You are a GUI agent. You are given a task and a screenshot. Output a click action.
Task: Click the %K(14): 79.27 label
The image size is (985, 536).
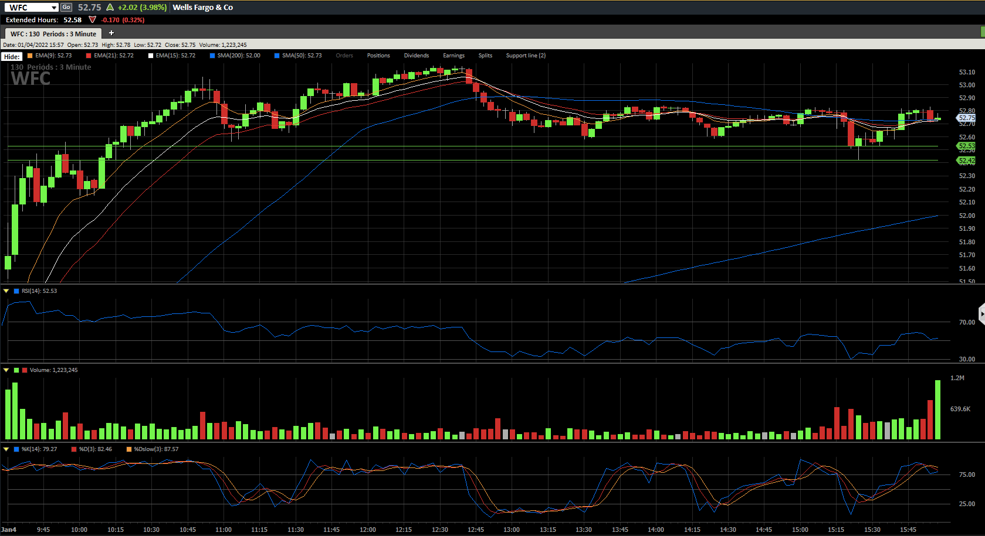39,449
